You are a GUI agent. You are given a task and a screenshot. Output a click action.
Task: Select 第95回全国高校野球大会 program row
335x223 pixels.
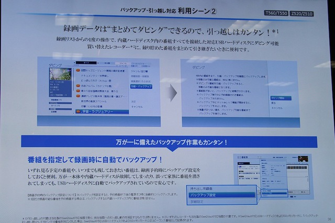pyautogui.click(x=99, y=91)
